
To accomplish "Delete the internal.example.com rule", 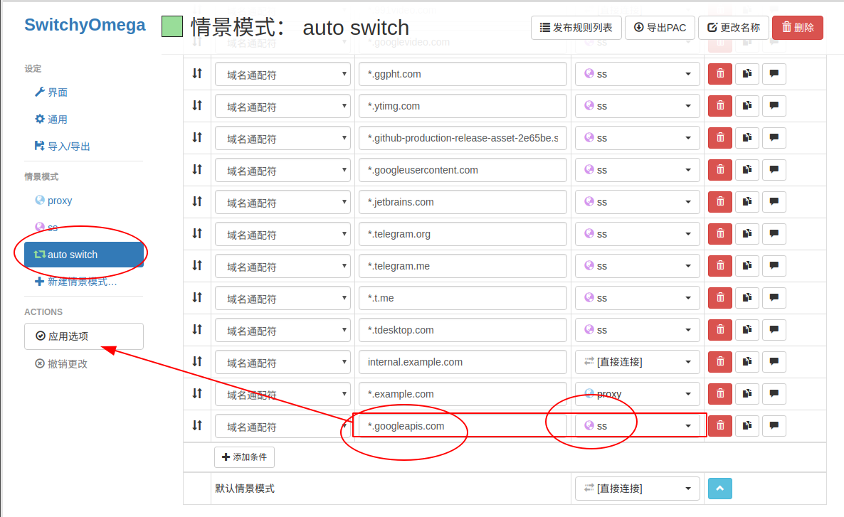I will click(720, 361).
